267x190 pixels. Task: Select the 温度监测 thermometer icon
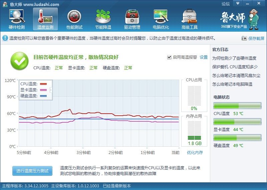click(45, 17)
